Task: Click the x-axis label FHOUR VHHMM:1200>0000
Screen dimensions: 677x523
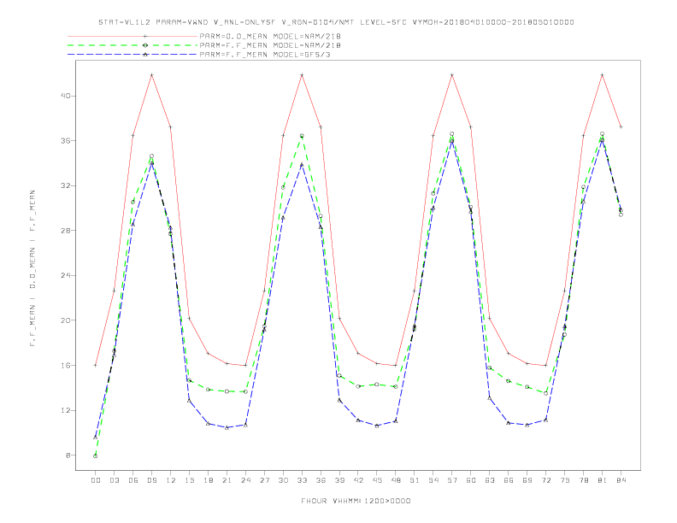Action: (x=356, y=501)
